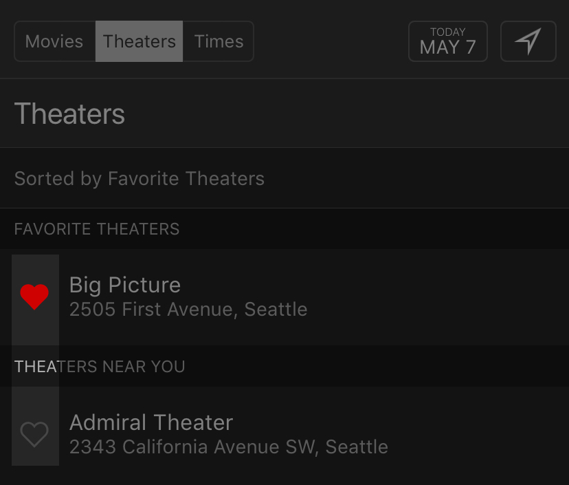569x485 pixels.
Task: Click the Favorite Theaters section header
Action: coord(97,229)
